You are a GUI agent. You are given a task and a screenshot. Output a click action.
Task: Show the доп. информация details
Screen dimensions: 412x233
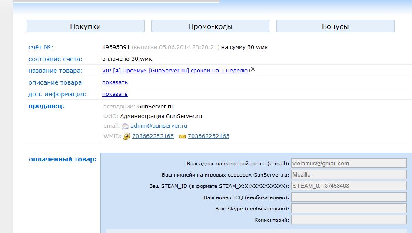tap(115, 94)
